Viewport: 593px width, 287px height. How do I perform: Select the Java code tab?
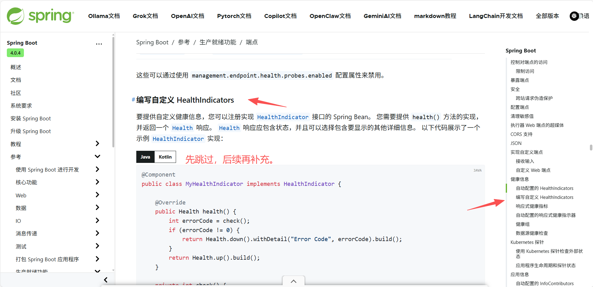coord(145,157)
